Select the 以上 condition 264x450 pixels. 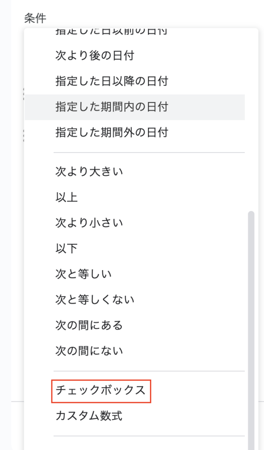(x=66, y=197)
